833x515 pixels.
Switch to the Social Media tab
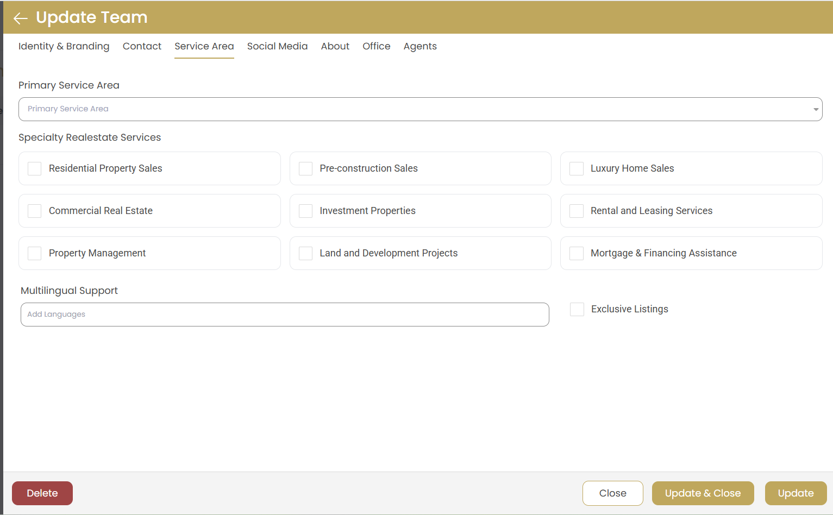277,46
